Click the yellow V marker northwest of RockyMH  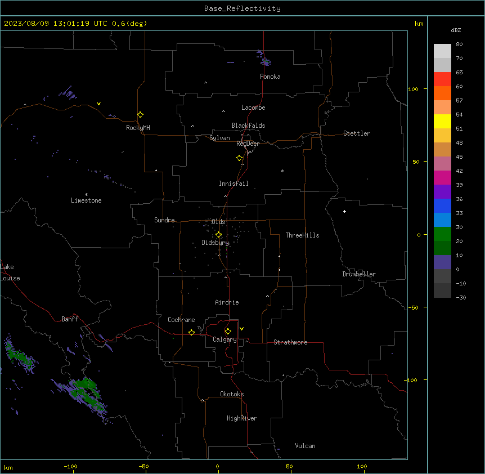tap(98, 104)
